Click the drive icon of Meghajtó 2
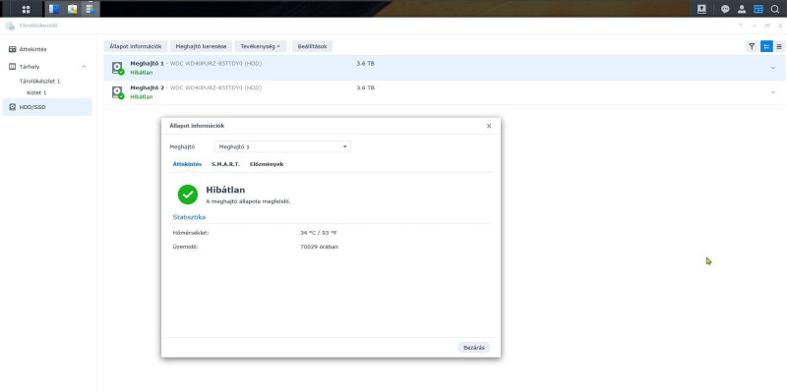This screenshot has height=392, width=787. 117,92
